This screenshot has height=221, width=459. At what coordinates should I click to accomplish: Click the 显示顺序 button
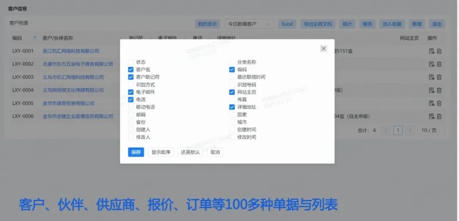(x=161, y=152)
